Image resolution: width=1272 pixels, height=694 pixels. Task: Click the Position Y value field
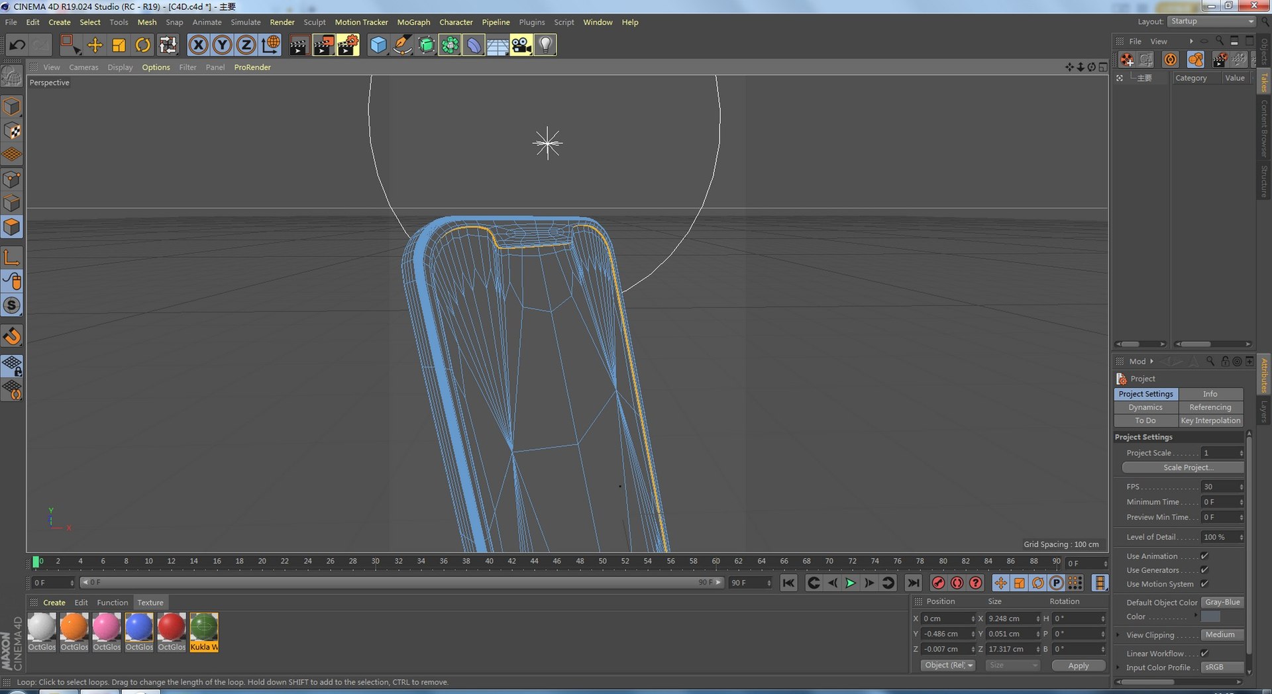[x=949, y=634]
